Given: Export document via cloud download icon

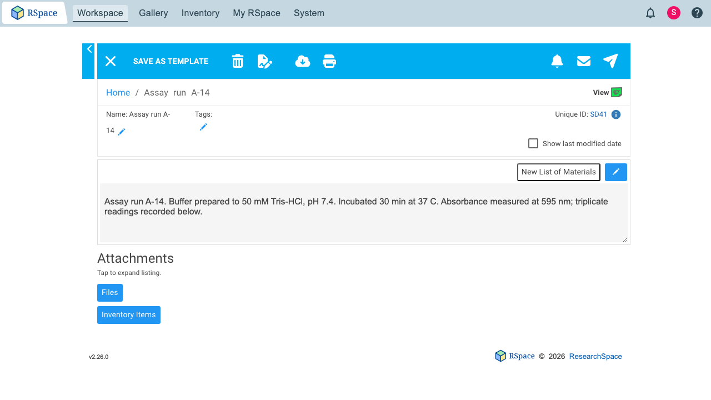Looking at the screenshot, I should click(302, 61).
